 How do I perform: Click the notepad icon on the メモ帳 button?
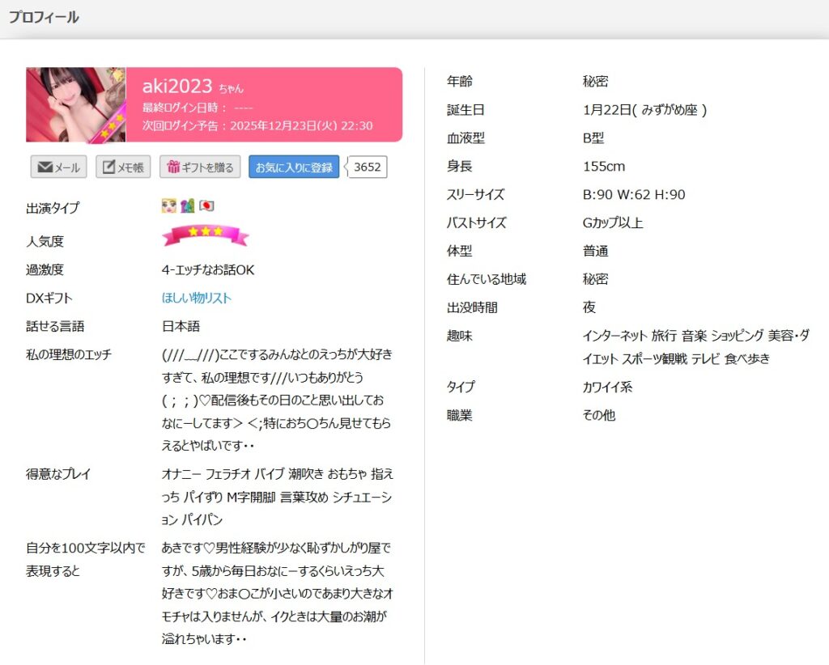click(108, 167)
